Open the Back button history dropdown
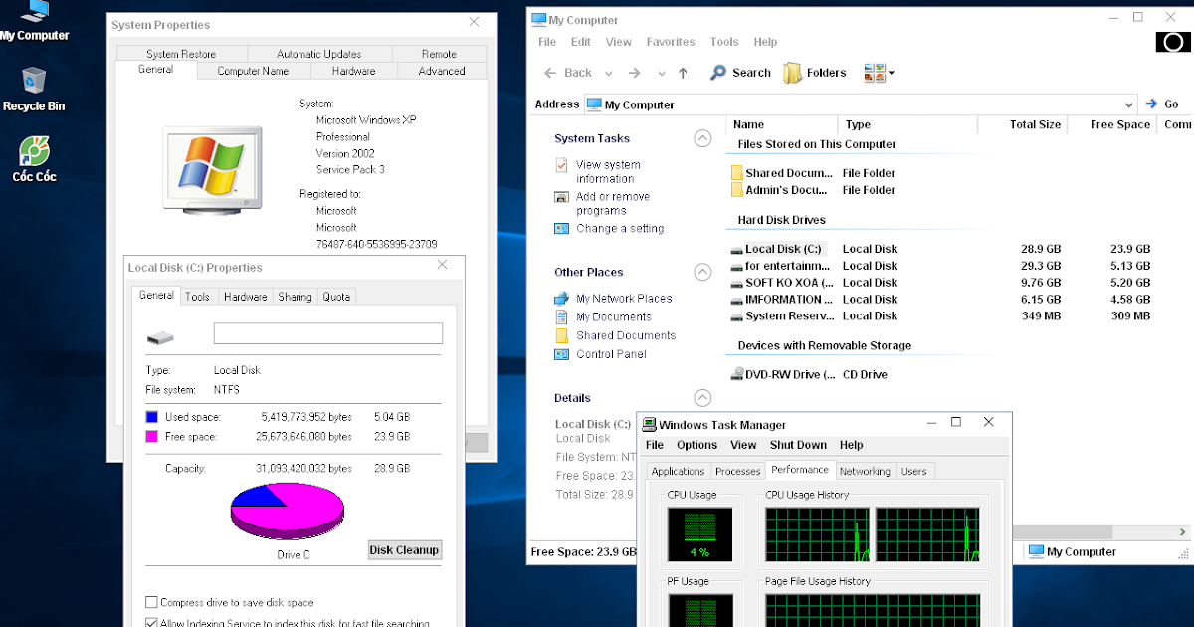This screenshot has height=627, width=1194. 608,73
